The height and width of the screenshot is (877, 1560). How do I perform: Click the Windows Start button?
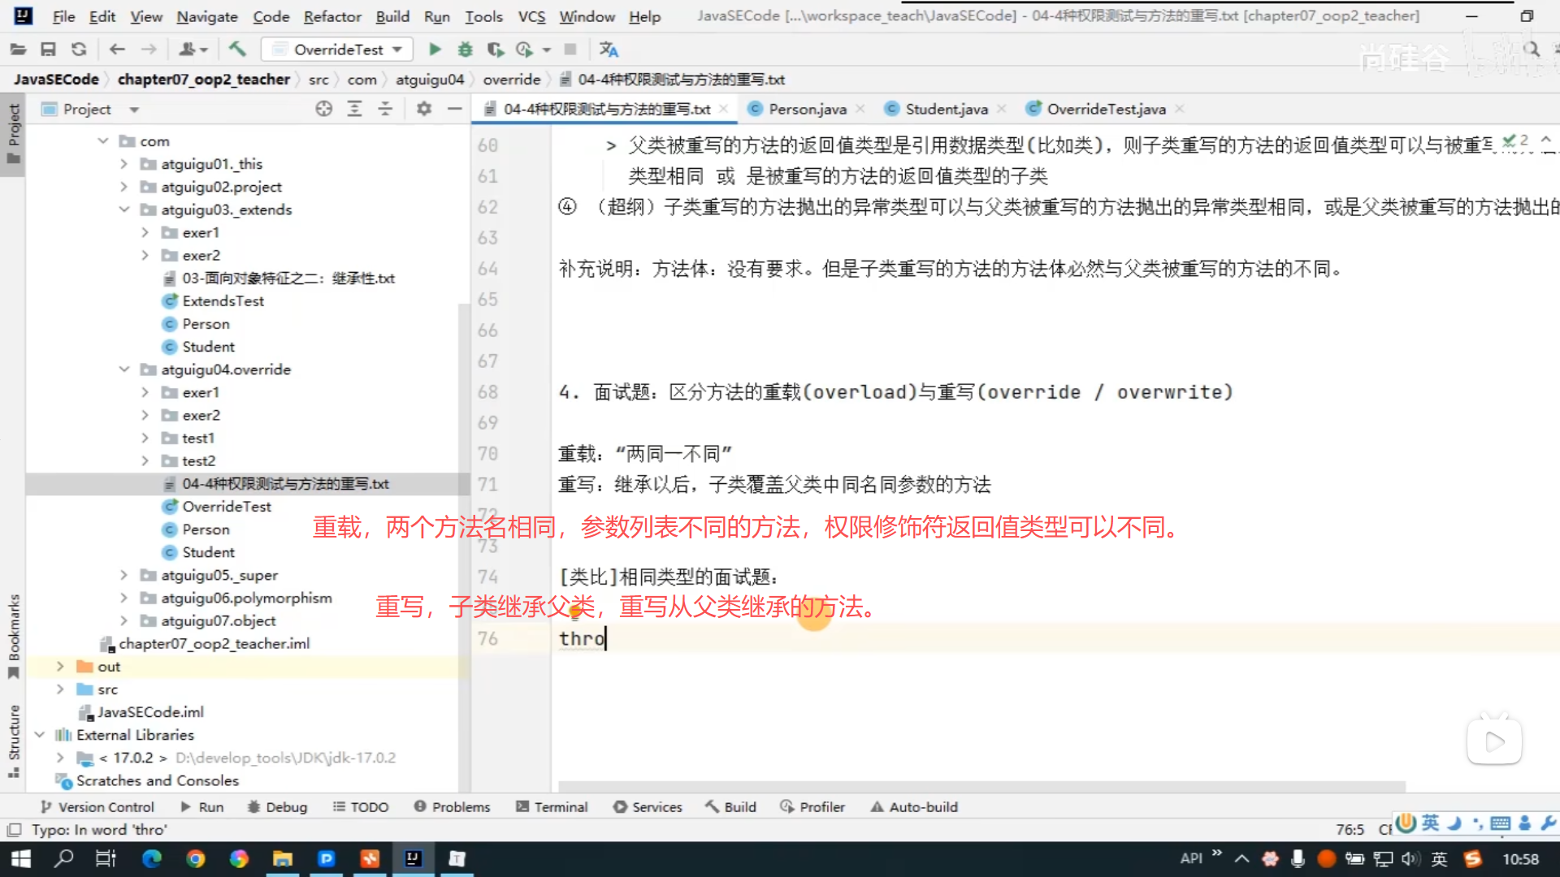pyautogui.click(x=21, y=859)
